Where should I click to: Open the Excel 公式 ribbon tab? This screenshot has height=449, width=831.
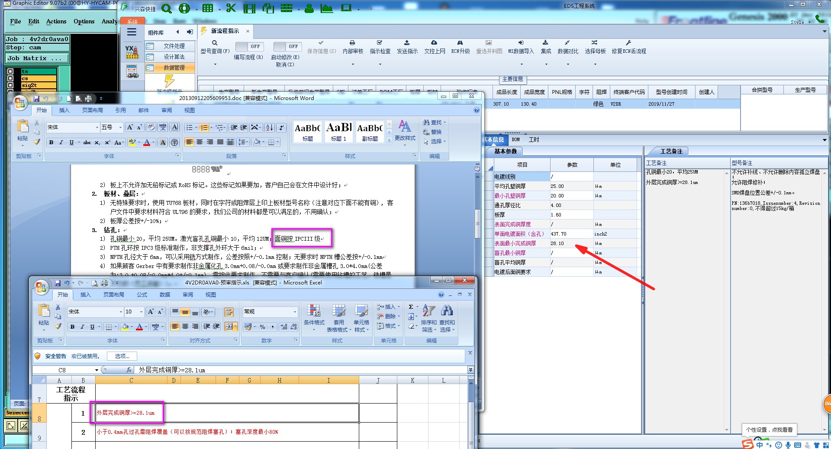pos(142,295)
